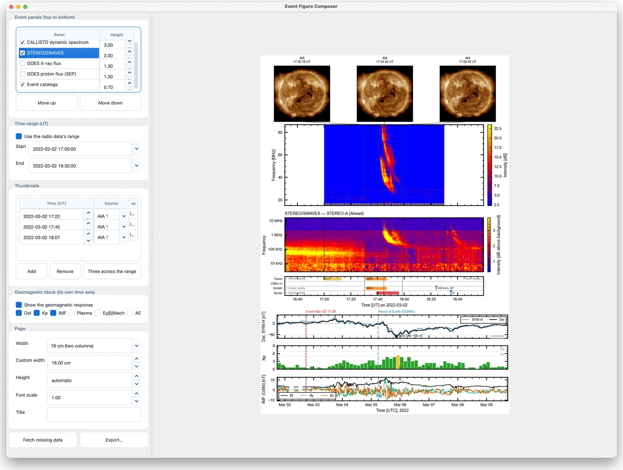The height and width of the screenshot is (470, 623).
Task: Uncheck the CALLISTO dynamic spectrum panel checkbox
Action: [x=23, y=42]
